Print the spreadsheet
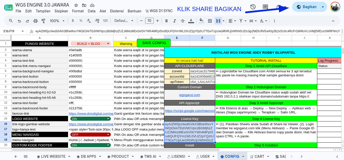Viewport: 344px width, 160px height. point(35,21)
